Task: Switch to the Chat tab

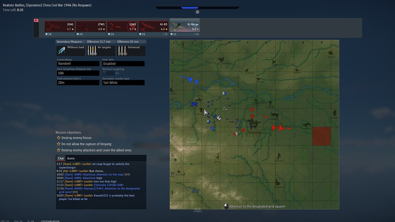Action: coord(61,158)
